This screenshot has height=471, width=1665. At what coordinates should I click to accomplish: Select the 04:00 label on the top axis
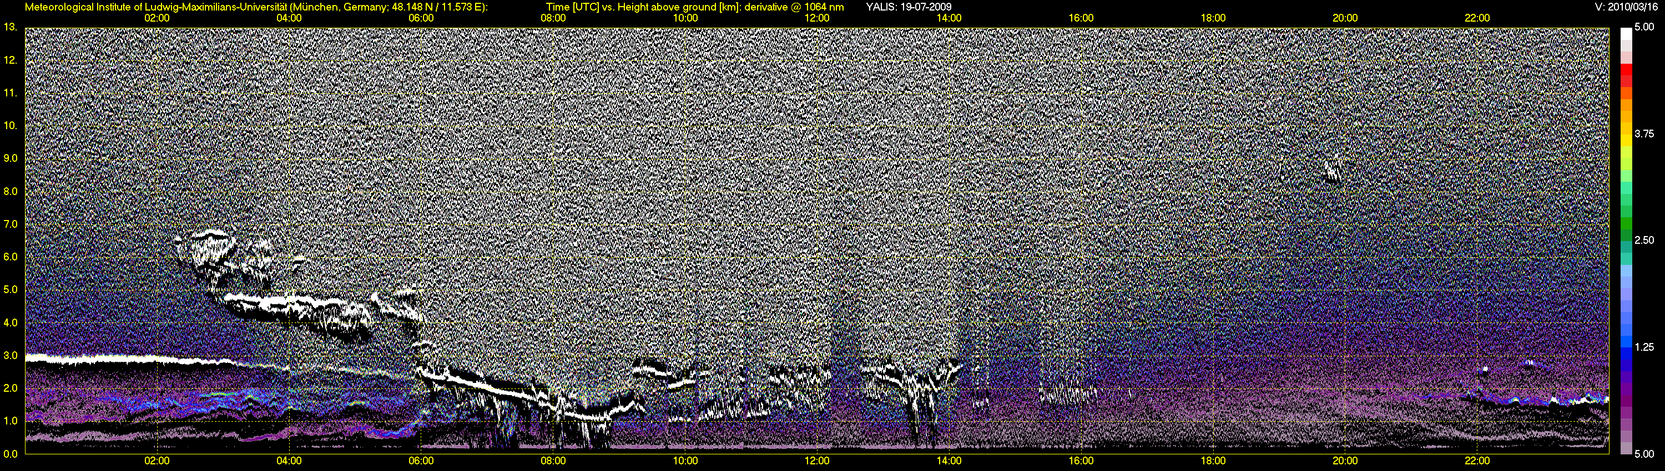(289, 18)
